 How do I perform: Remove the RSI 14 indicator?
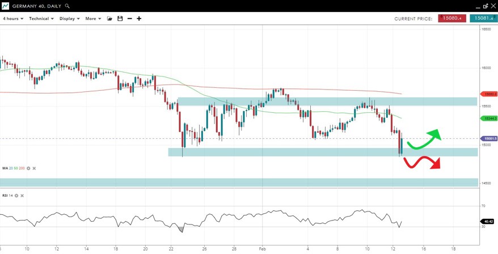(22, 196)
